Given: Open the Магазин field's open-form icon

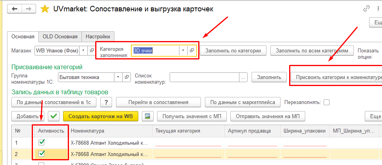Looking at the screenshot, I should coord(92,50).
